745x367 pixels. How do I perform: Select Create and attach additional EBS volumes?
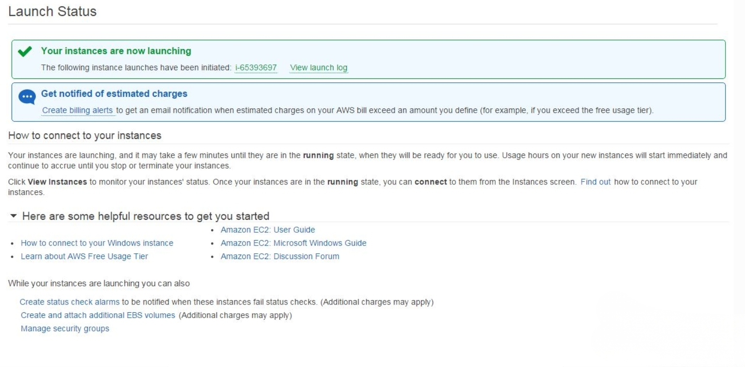[98, 315]
